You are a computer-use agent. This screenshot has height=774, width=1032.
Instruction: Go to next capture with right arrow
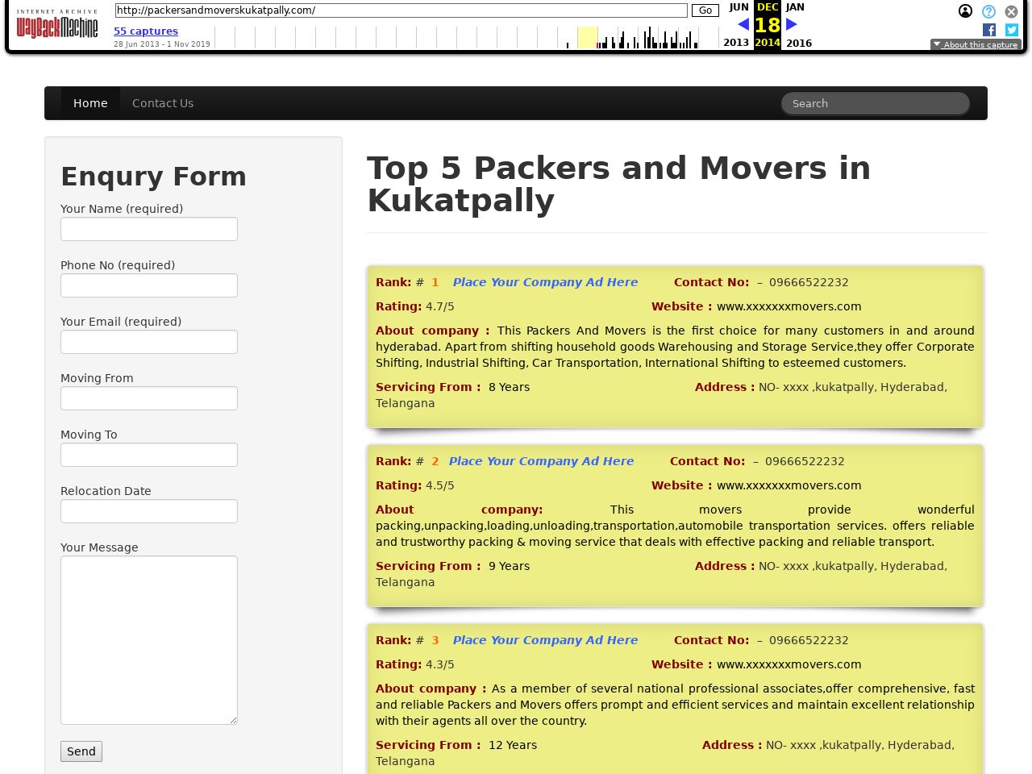(x=792, y=24)
